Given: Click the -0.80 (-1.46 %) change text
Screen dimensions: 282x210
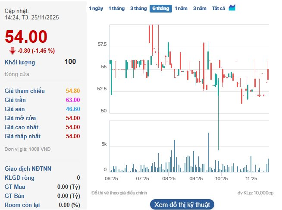Looking at the screenshot, I should coord(36,51).
